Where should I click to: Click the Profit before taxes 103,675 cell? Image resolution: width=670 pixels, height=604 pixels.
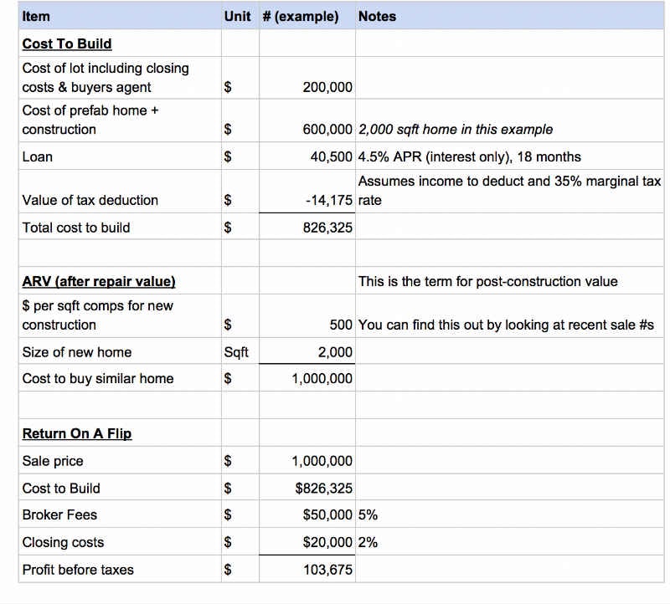(307, 569)
